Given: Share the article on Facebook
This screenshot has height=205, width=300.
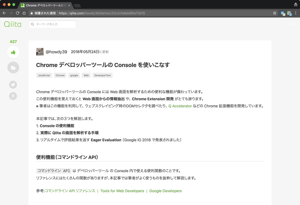Looking at the screenshot, I should click(x=13, y=96).
